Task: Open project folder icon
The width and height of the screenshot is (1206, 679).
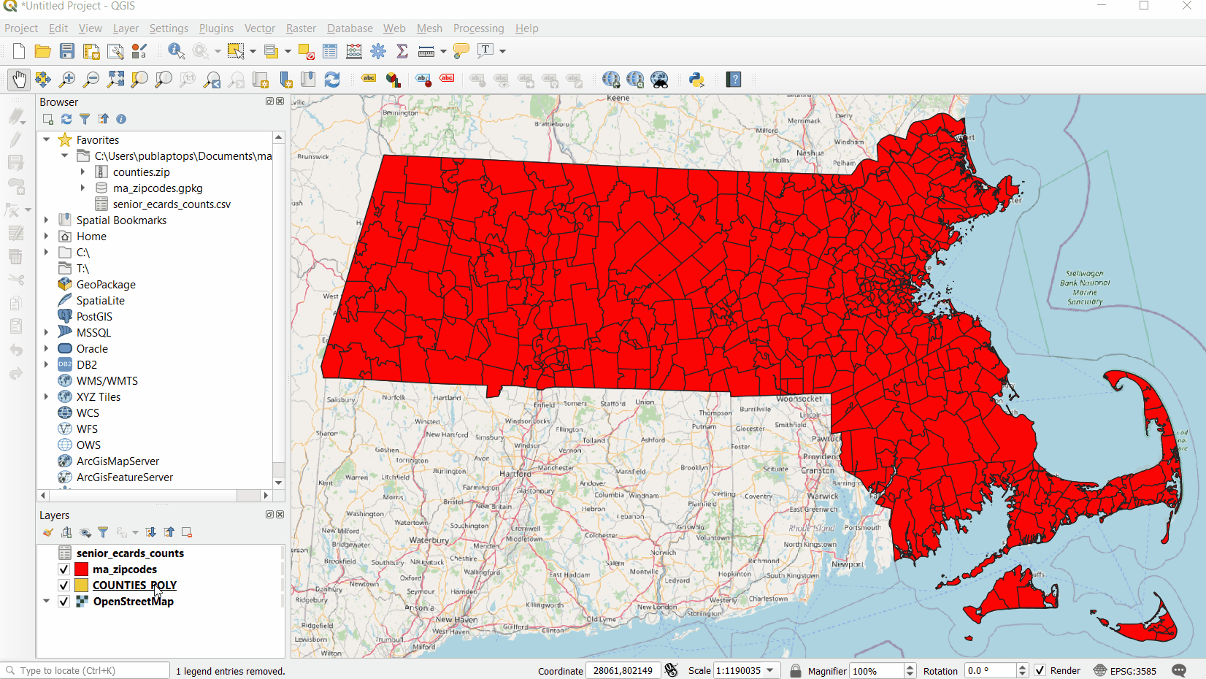Action: coord(43,51)
